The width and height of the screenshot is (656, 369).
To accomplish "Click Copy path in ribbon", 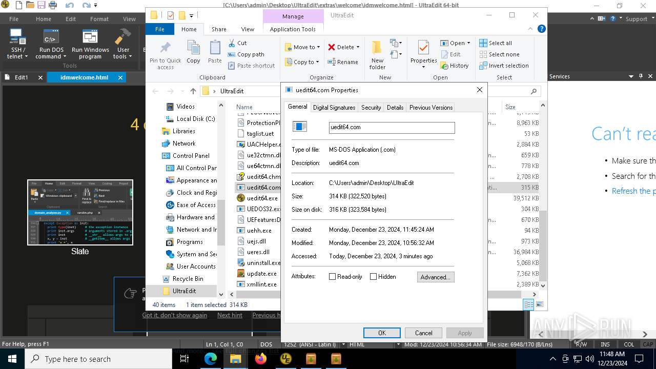I will coord(245,54).
